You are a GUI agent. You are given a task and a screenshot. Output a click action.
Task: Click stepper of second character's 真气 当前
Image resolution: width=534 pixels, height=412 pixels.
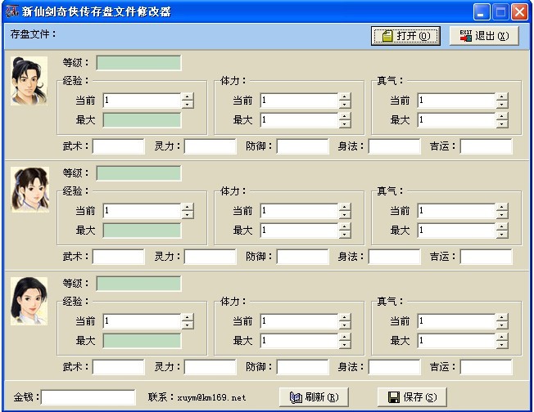501,211
